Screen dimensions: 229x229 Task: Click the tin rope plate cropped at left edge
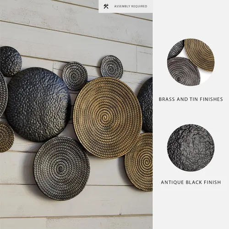[3, 95]
